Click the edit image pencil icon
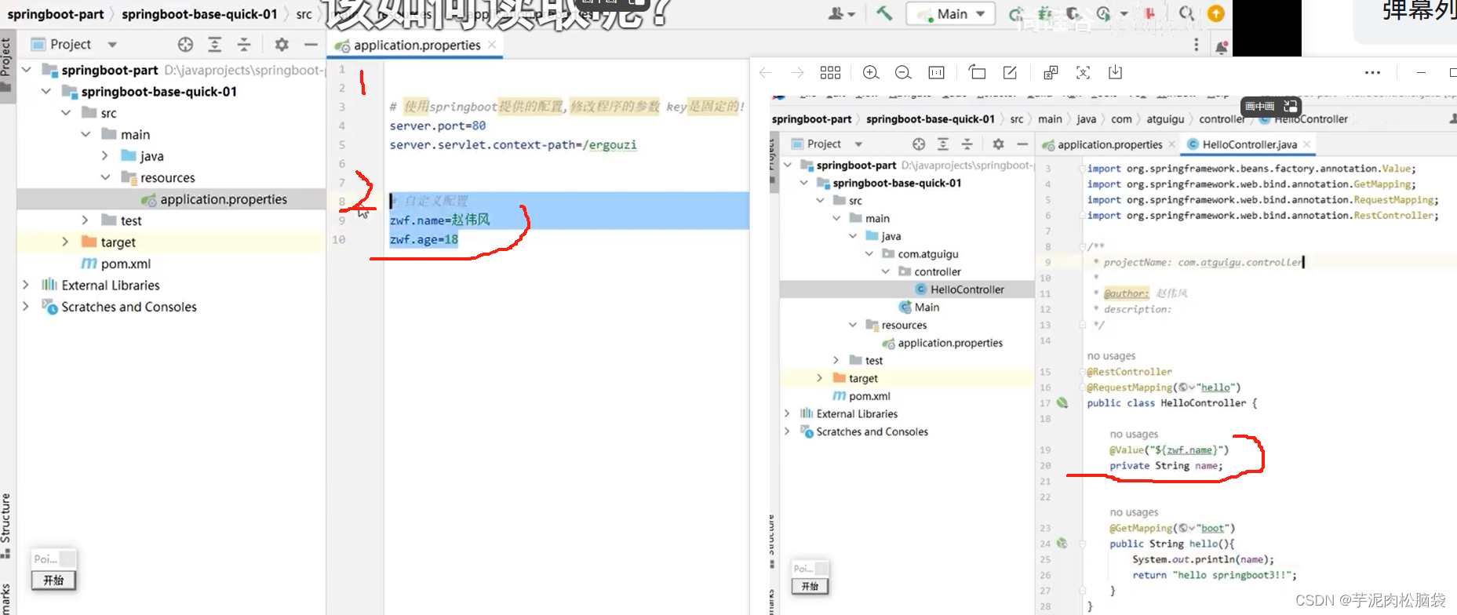This screenshot has height=615, width=1457. coord(1010,72)
